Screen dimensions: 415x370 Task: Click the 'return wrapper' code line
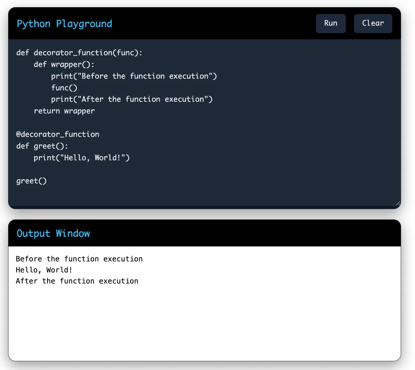pos(64,111)
